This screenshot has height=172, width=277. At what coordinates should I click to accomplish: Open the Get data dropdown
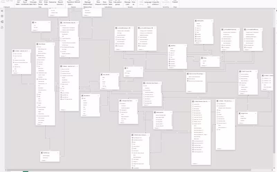[18, 3]
